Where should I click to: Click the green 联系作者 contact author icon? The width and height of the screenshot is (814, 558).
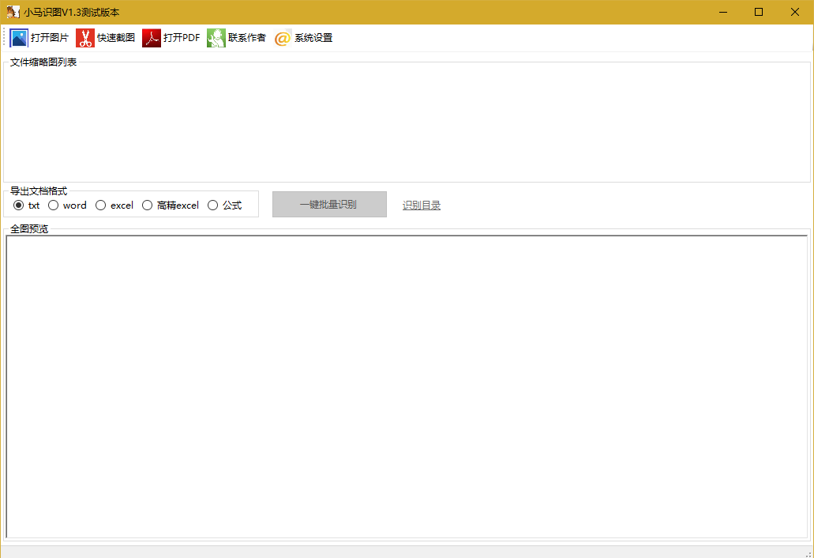point(216,37)
